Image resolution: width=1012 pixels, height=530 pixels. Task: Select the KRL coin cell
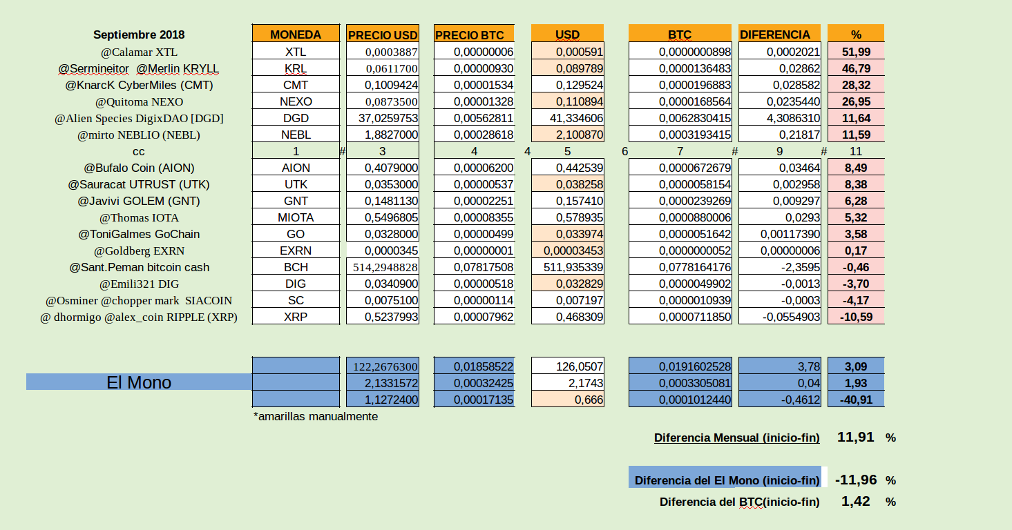tap(296, 68)
